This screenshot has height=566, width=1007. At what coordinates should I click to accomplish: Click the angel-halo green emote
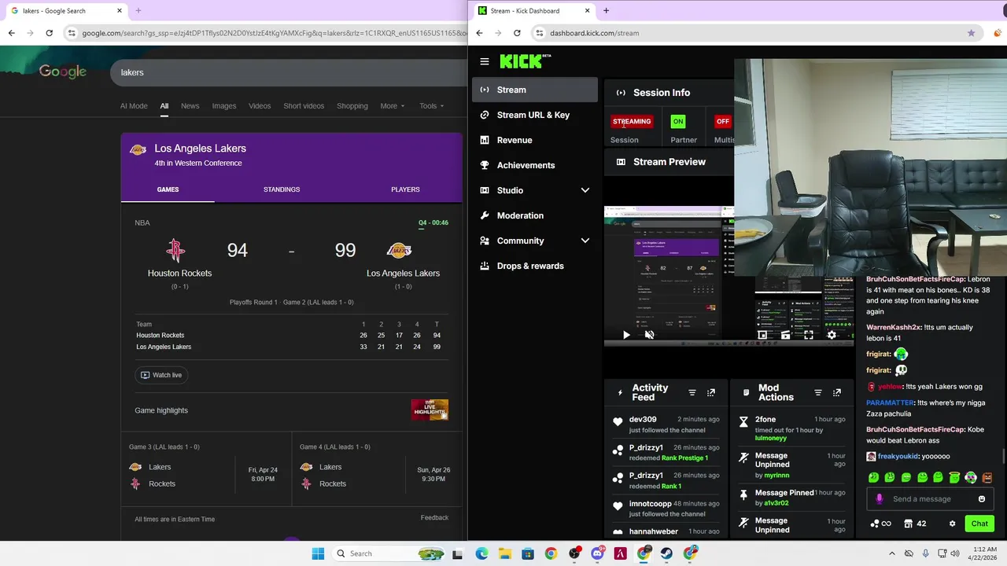[954, 477]
